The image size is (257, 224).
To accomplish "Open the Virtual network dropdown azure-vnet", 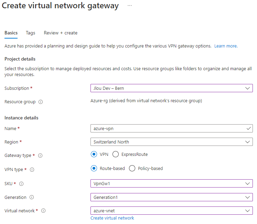I will (x=172, y=211).
